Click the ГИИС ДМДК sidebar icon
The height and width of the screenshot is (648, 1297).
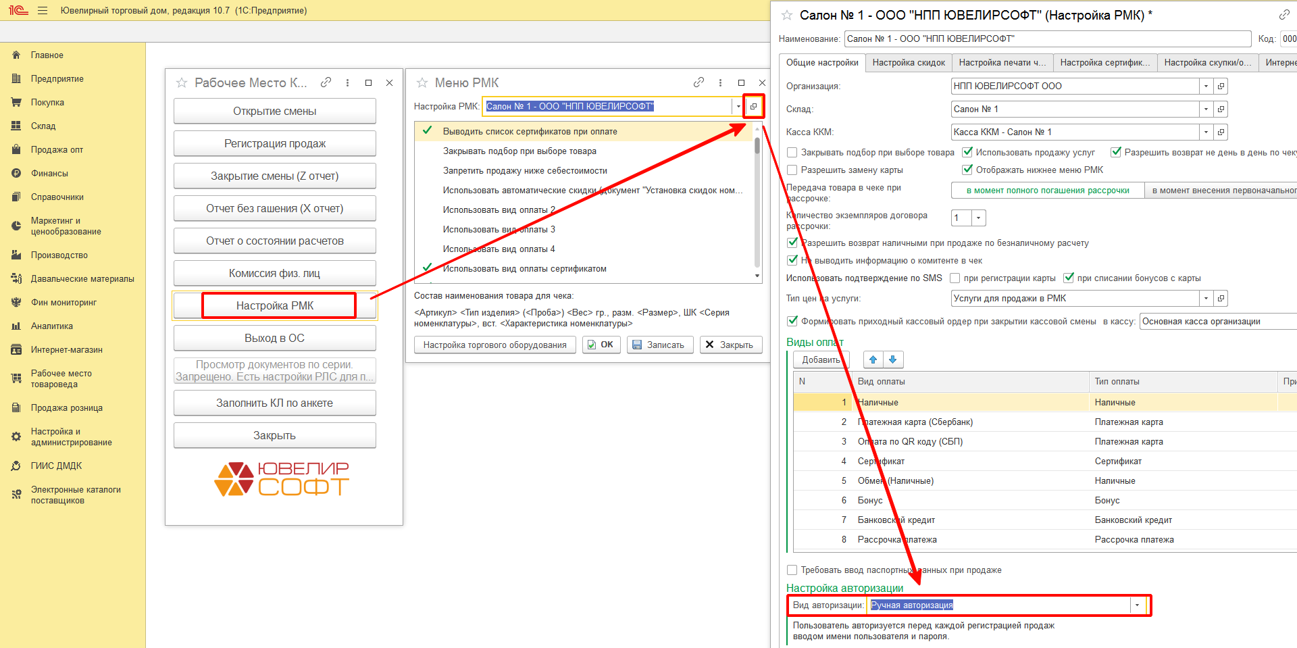(x=16, y=466)
